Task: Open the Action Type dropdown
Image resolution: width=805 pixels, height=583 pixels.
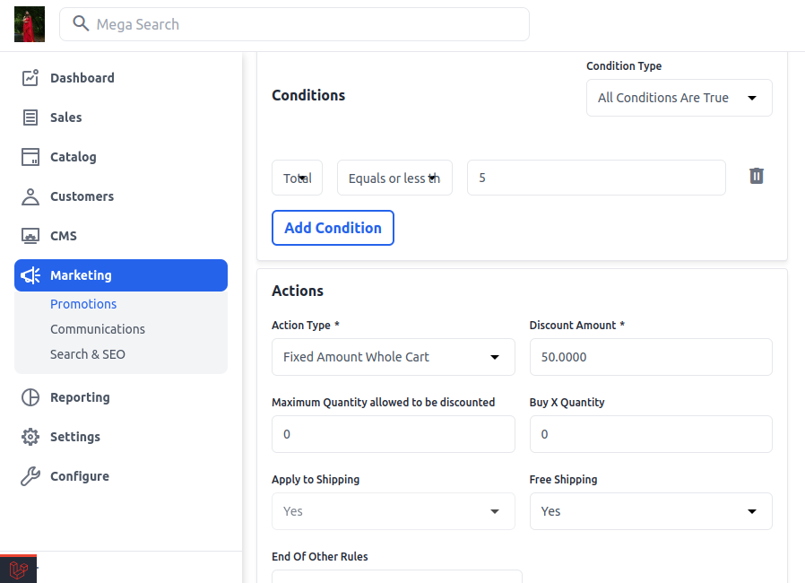Action: [394, 357]
